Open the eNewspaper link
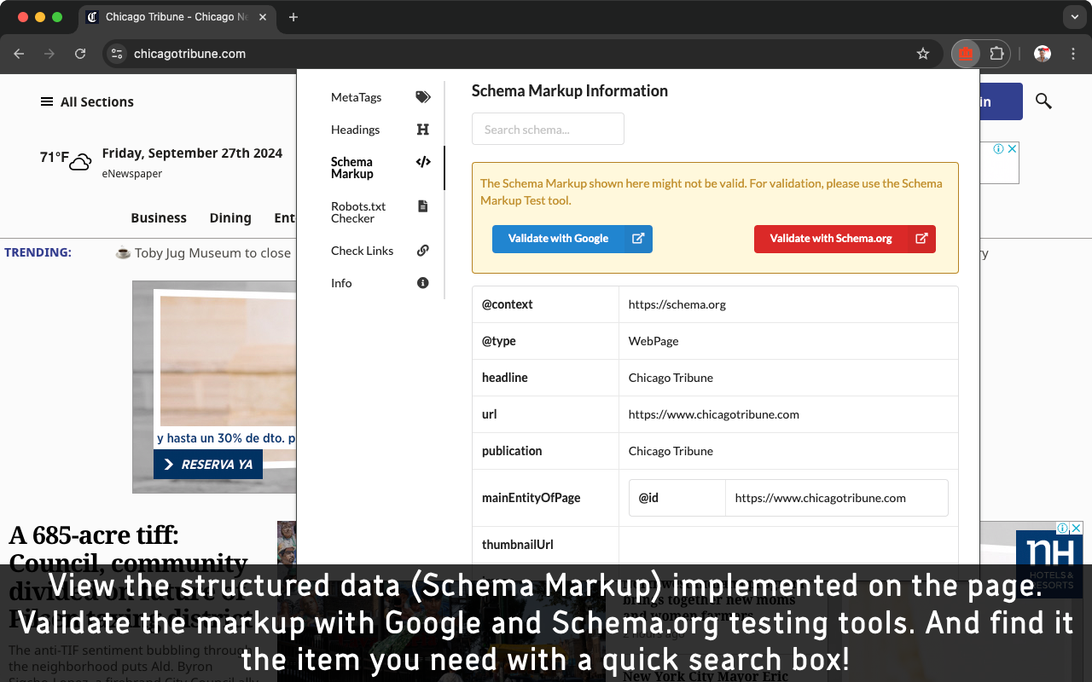The height and width of the screenshot is (682, 1092). pyautogui.click(x=132, y=174)
